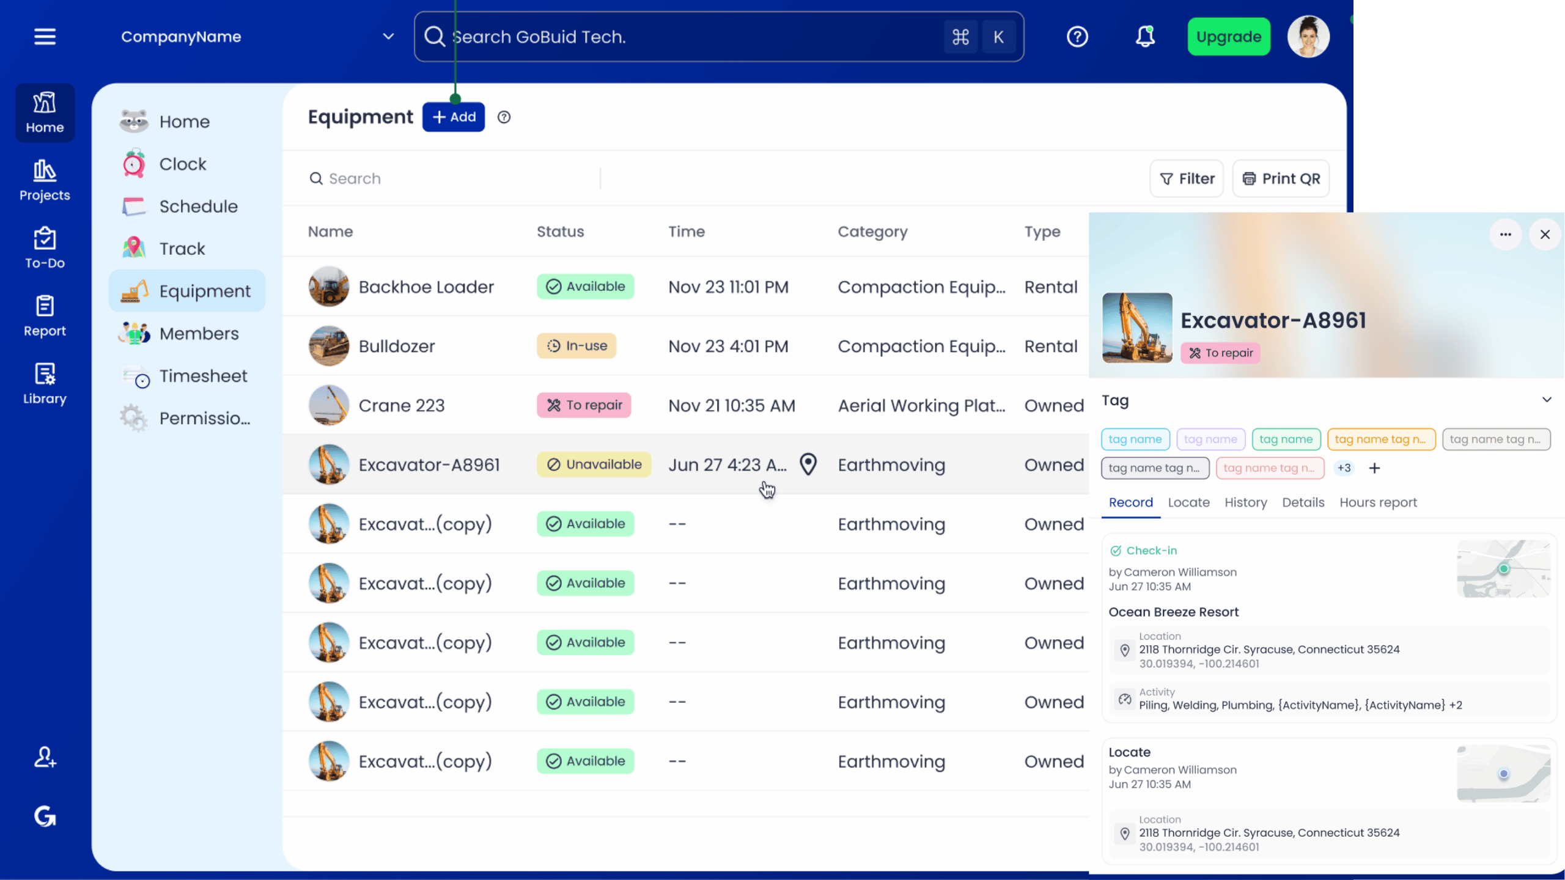Click the add member icon at bottom left
This screenshot has height=880, width=1565.
[45, 757]
